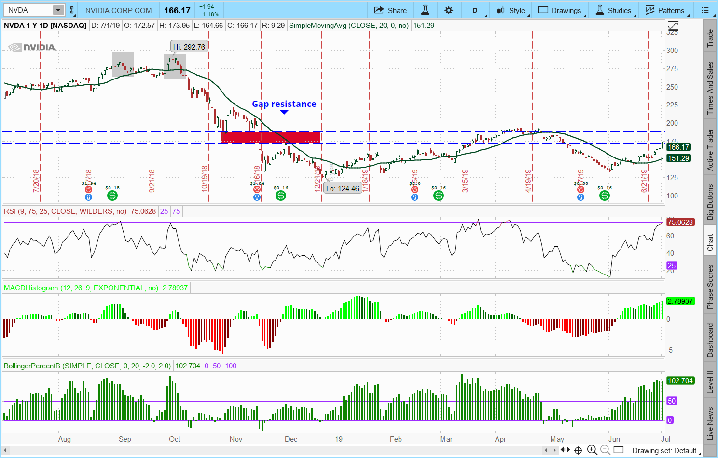
Task: Click the zoom out magnifier icon
Action: [x=605, y=450]
